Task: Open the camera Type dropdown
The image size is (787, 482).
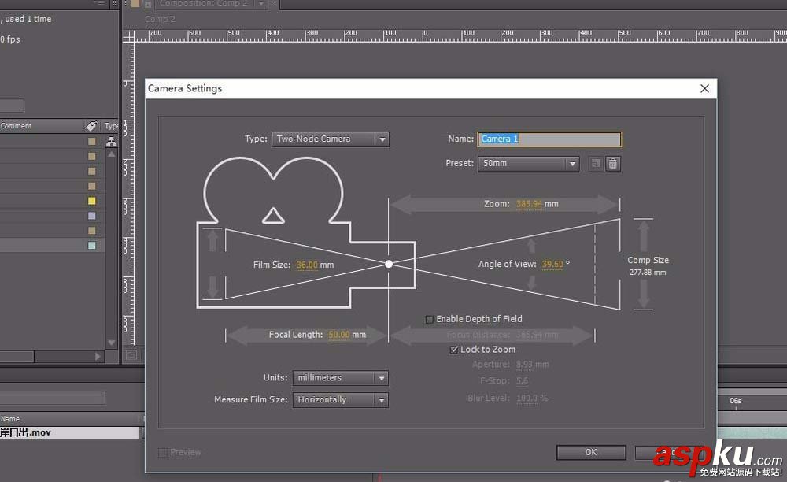Action: [x=331, y=139]
